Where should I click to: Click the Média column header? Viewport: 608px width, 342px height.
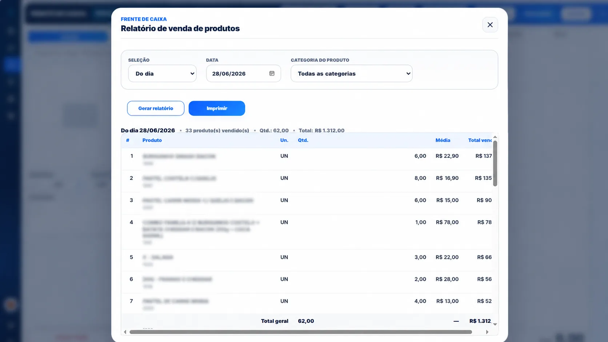[443, 140]
